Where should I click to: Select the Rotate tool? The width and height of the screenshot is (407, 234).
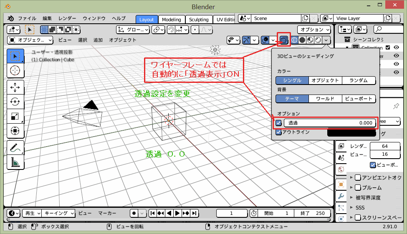[15, 102]
